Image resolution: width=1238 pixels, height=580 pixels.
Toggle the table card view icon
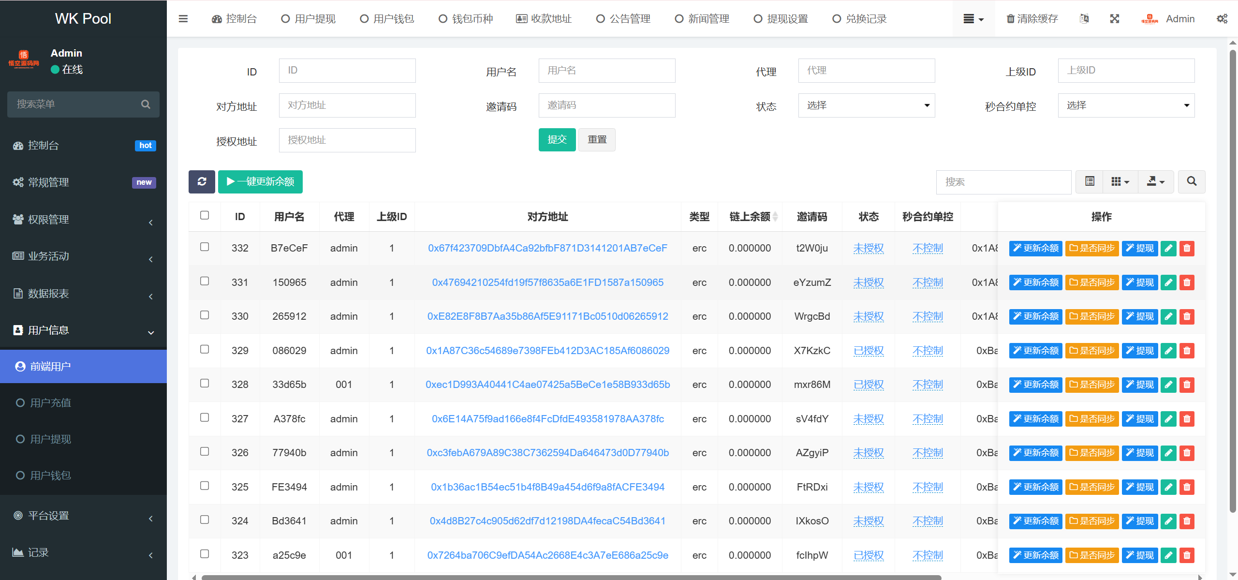coord(1090,182)
